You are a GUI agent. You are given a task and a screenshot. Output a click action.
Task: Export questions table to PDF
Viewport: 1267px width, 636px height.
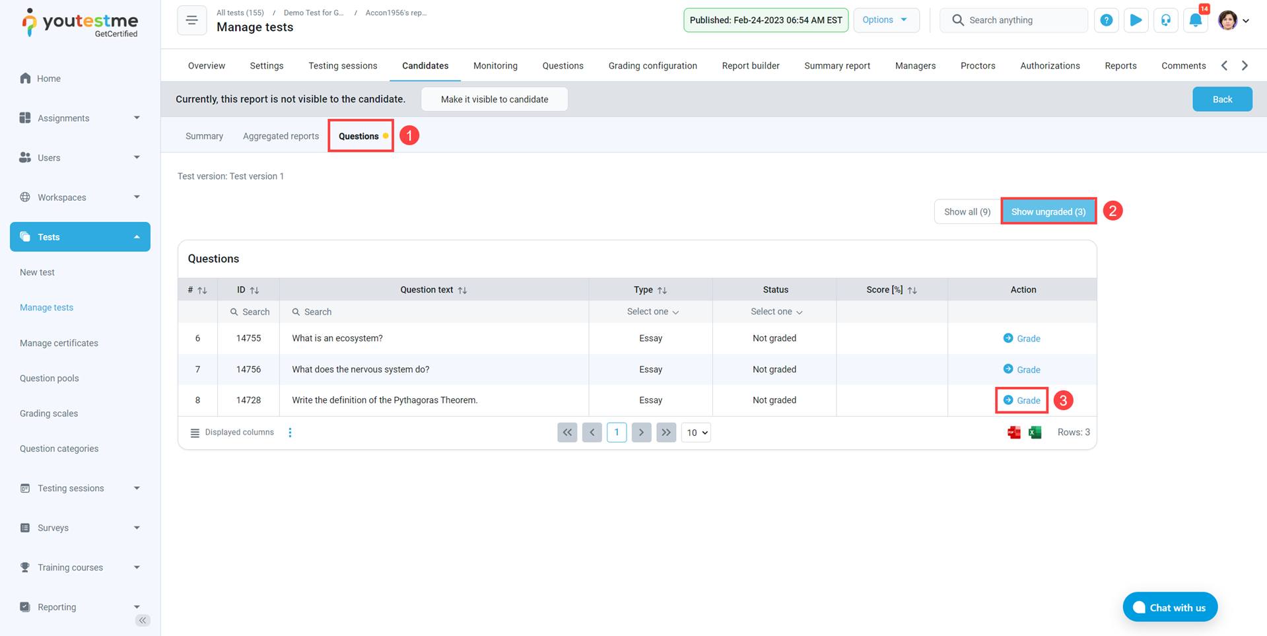tap(1013, 433)
